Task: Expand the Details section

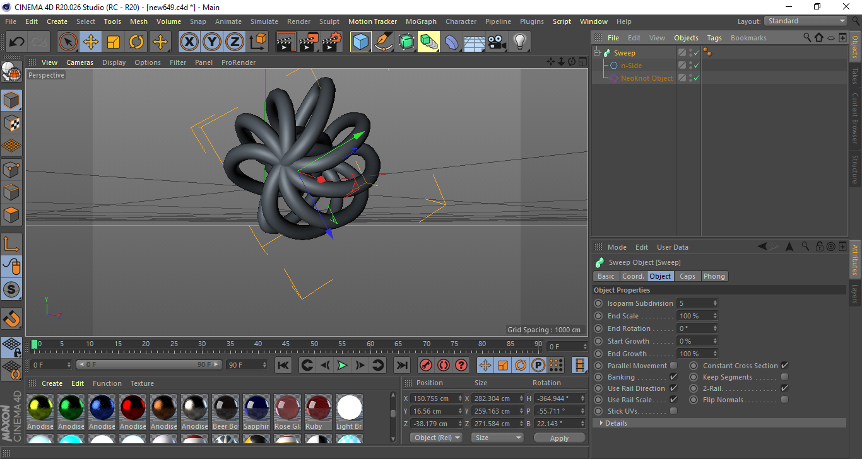Action: tap(719, 423)
